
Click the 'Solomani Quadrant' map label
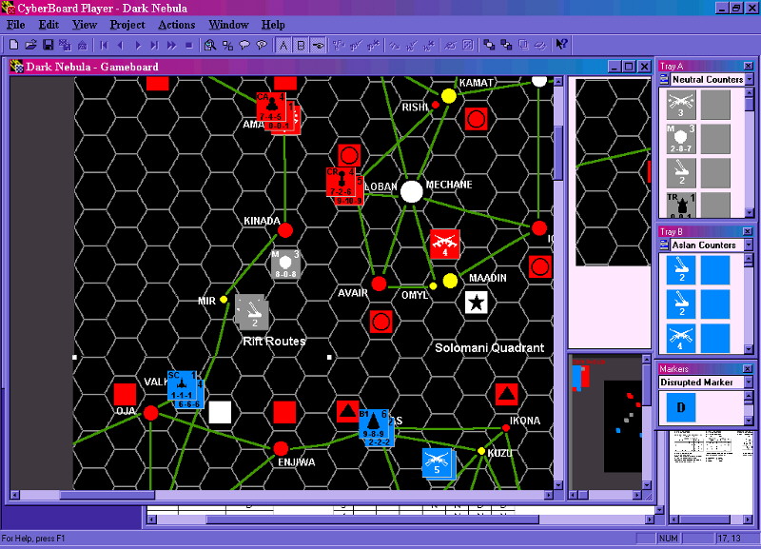coord(489,347)
